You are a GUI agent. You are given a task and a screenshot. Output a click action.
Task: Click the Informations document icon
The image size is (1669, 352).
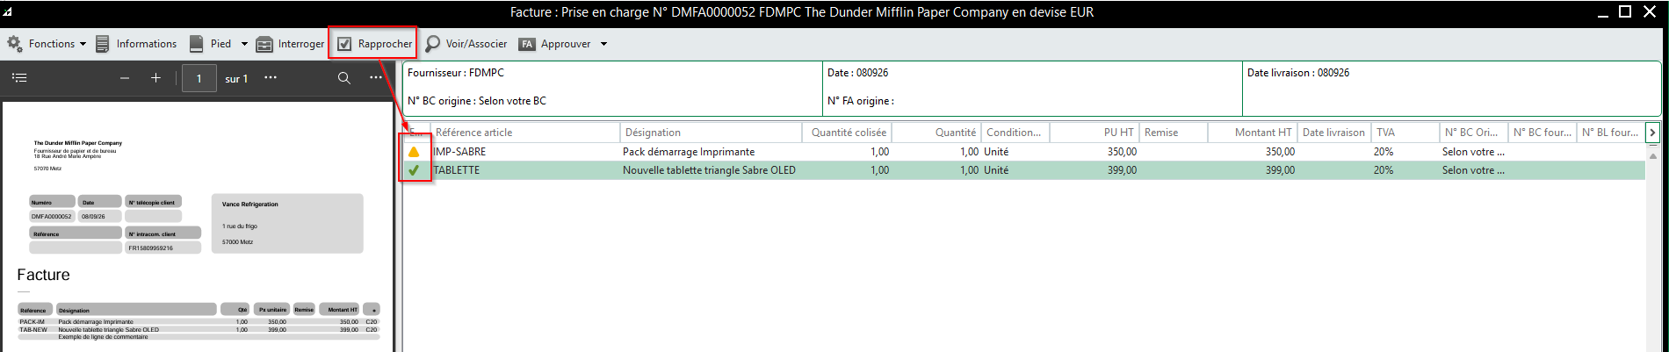click(x=103, y=44)
